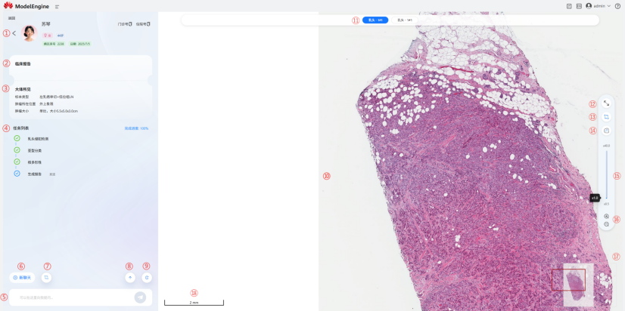Click the 亚型分类 task check circle

tap(17, 150)
